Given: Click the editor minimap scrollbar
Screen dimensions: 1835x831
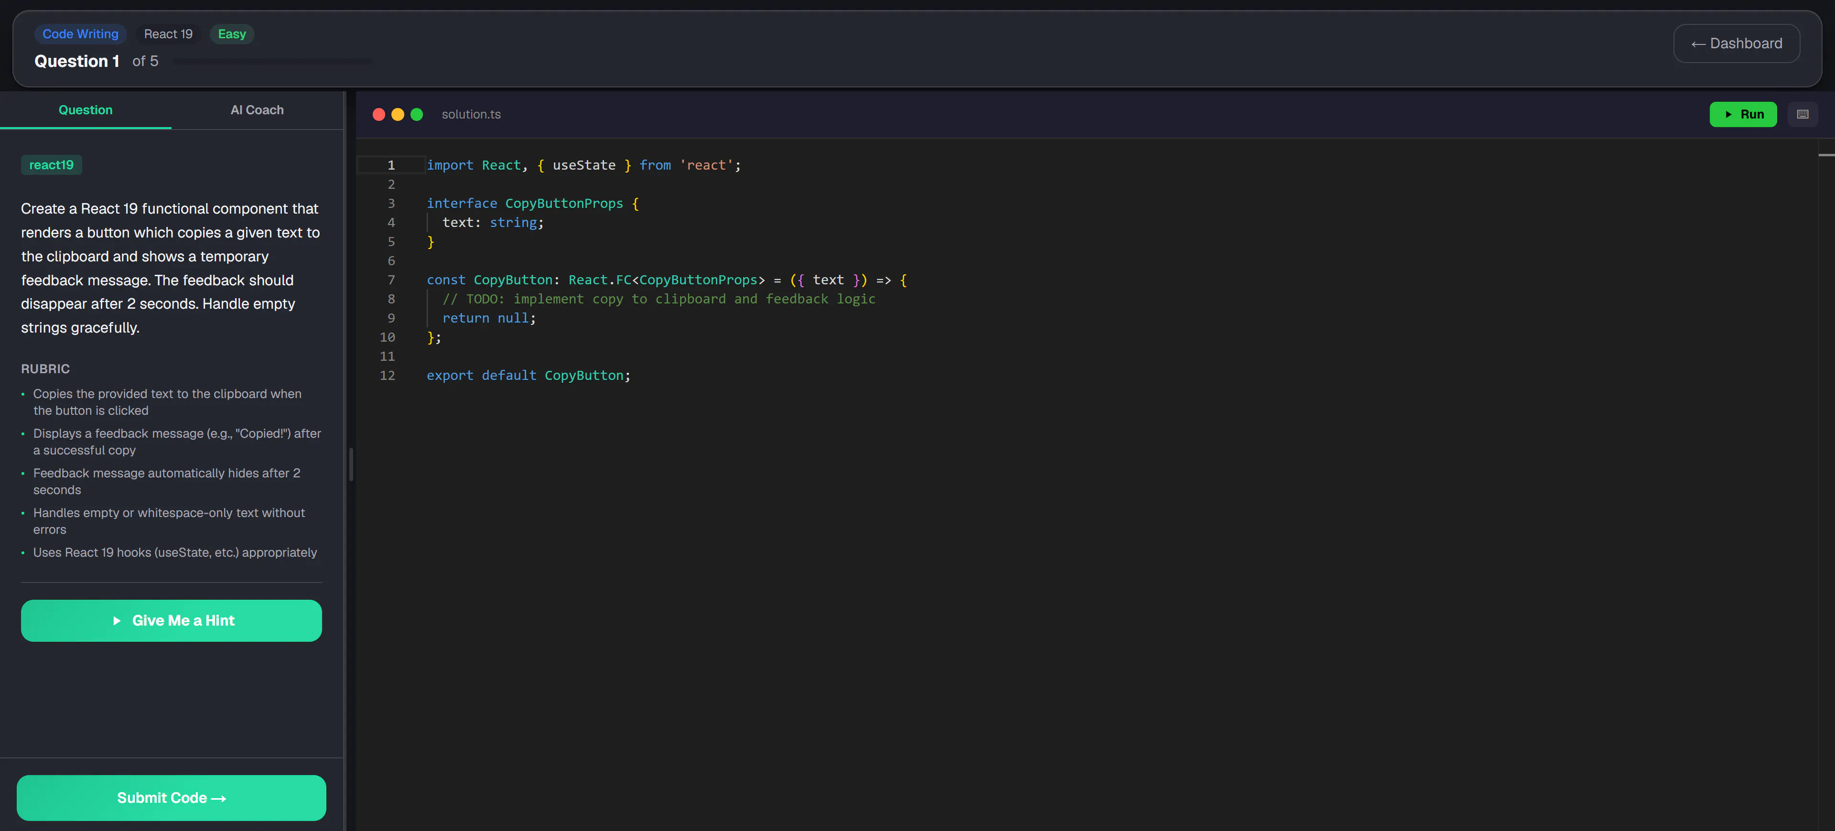Looking at the screenshot, I should (1826, 484).
